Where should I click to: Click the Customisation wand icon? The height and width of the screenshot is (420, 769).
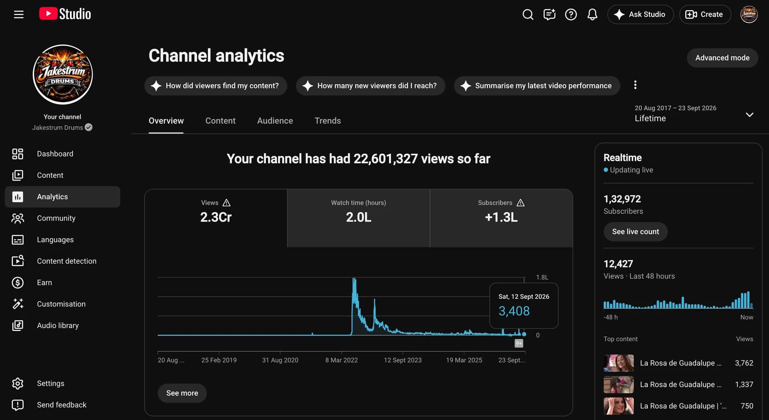coord(18,304)
